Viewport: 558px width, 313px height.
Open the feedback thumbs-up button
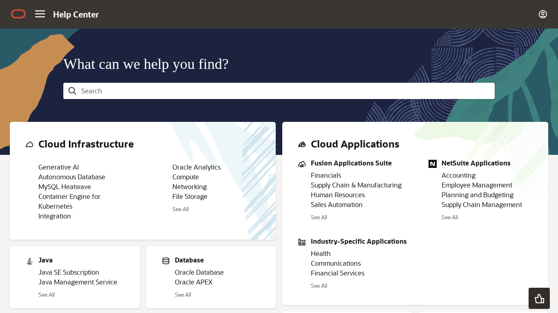coord(539,298)
